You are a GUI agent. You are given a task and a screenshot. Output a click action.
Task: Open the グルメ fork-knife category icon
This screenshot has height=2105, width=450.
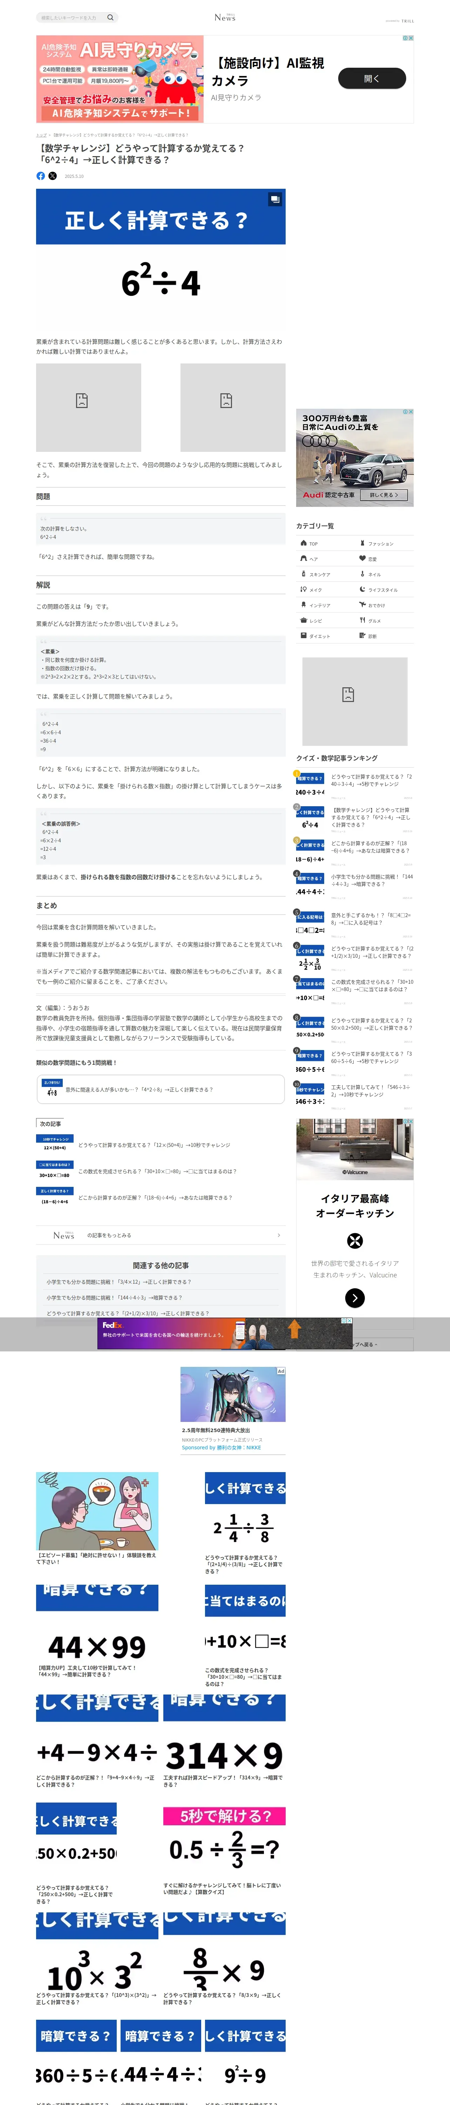[363, 620]
